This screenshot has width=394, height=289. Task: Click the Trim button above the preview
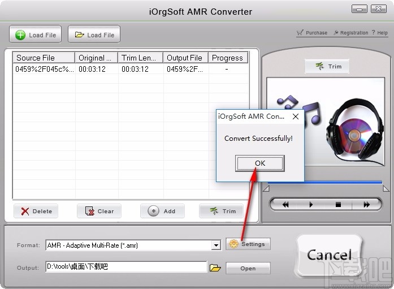[327, 66]
